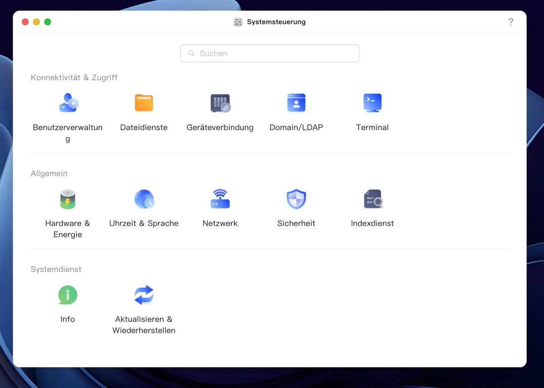Viewport: 544px width, 388px height.
Task: Click the Terminal text label
Action: pos(372,128)
